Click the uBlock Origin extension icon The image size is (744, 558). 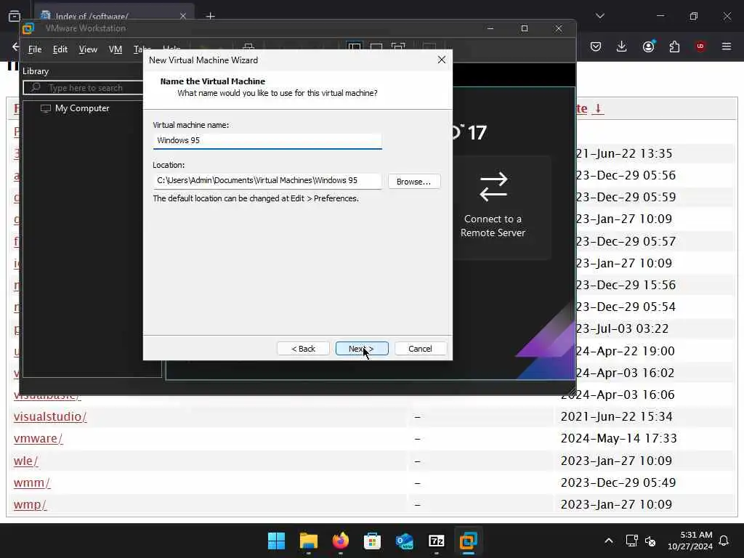point(700,46)
